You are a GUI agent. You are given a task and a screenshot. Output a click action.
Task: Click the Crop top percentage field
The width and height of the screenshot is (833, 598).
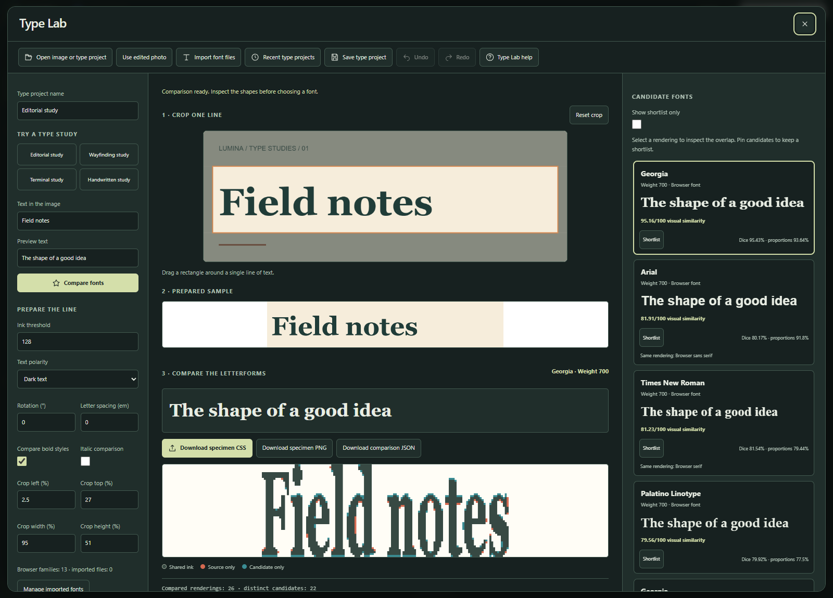pyautogui.click(x=109, y=500)
